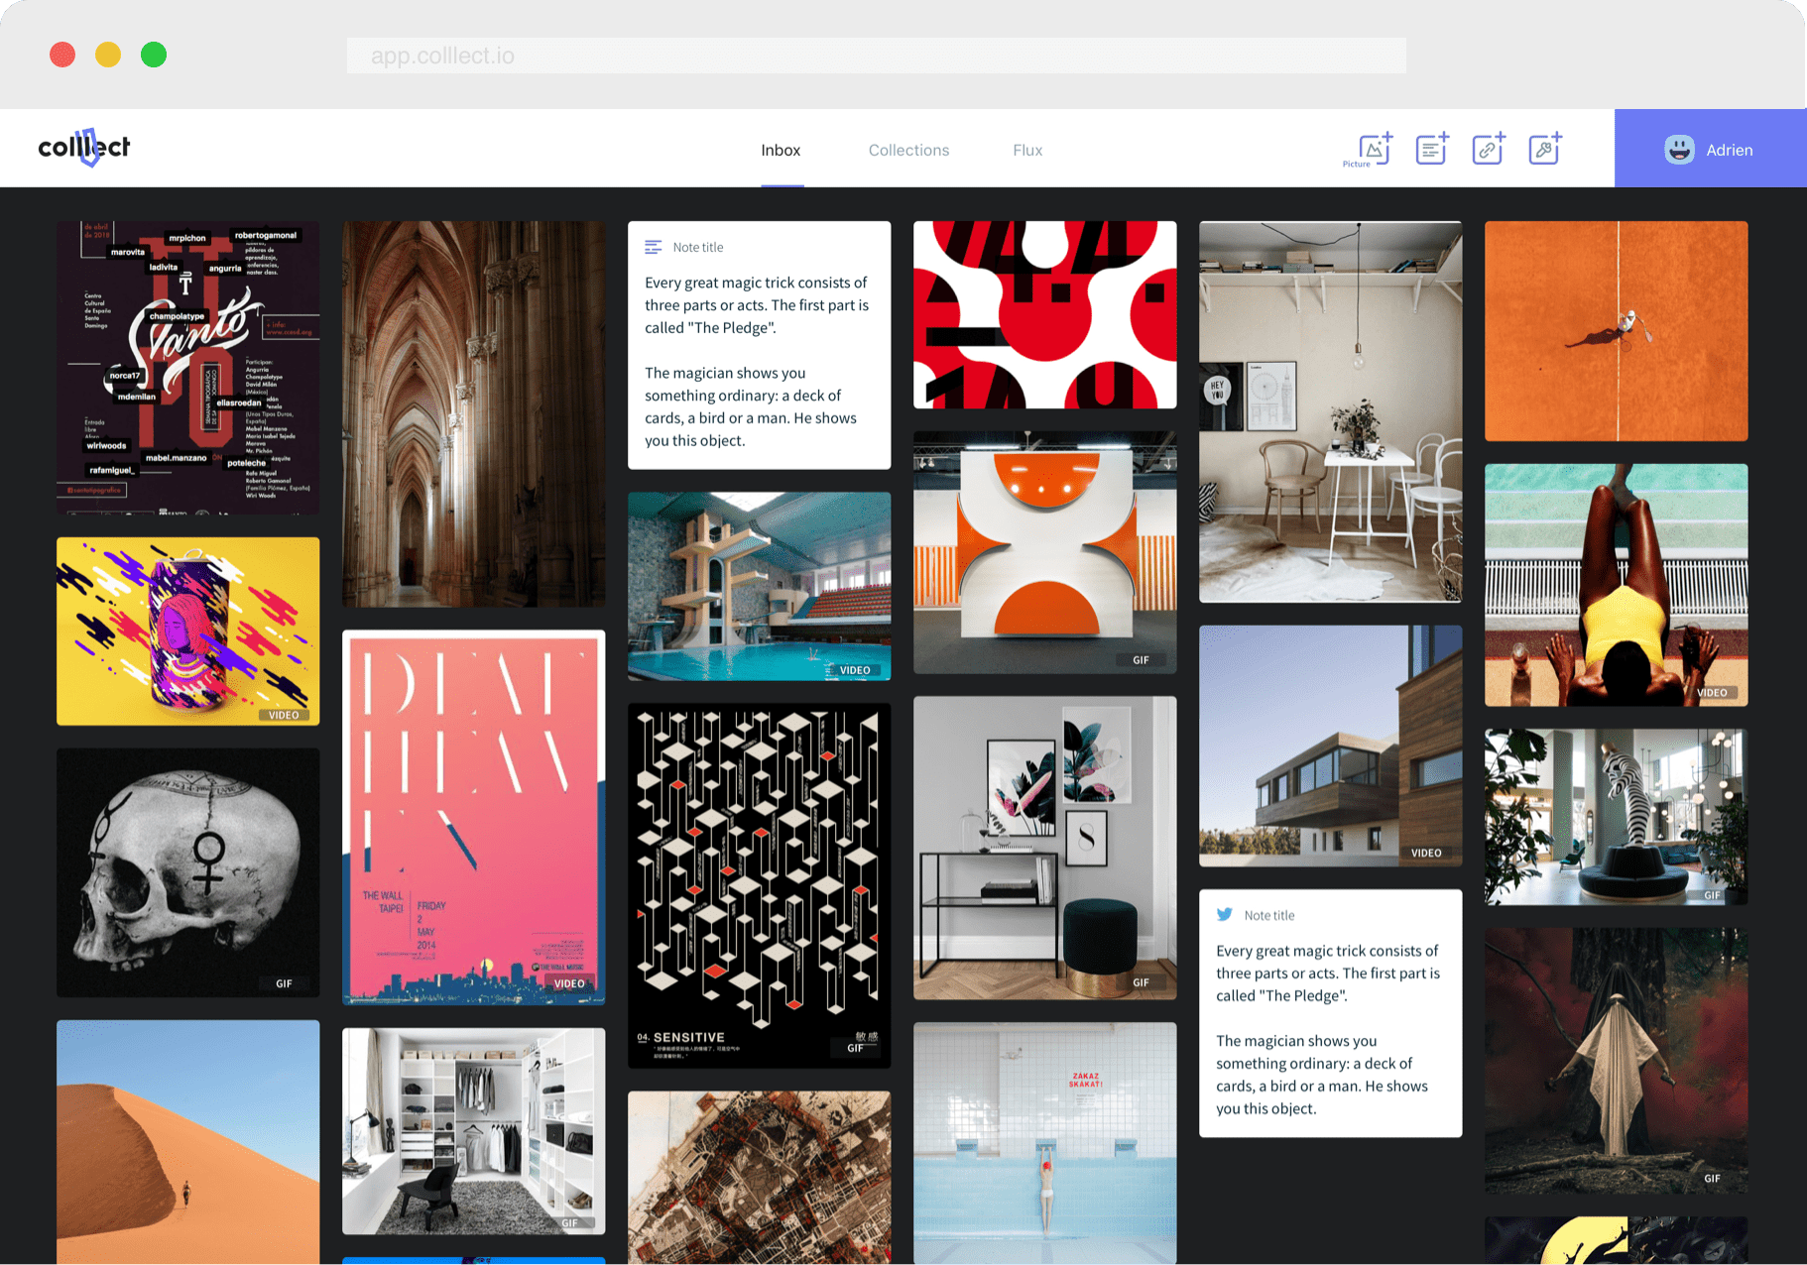This screenshot has width=1807, height=1265.
Task: Click the Twitter bird icon on the note
Action: 1225,915
